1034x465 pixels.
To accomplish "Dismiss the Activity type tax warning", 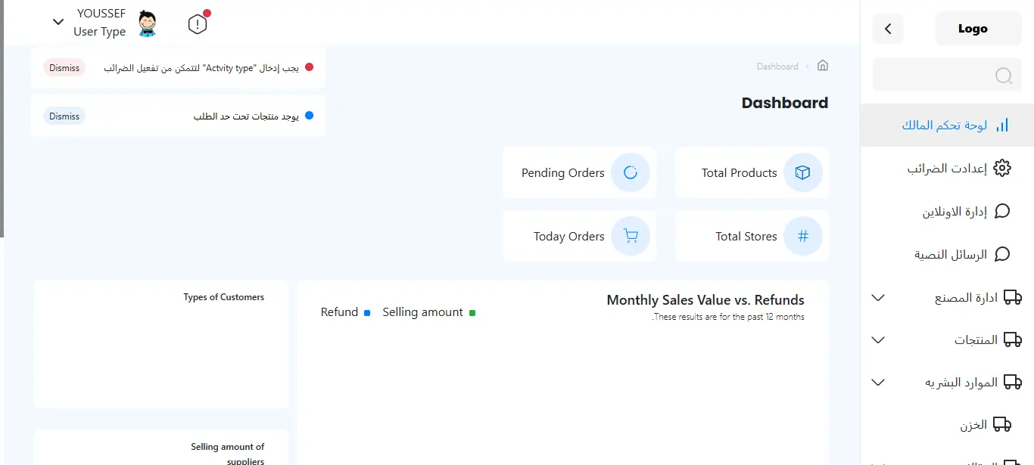I will [x=64, y=68].
